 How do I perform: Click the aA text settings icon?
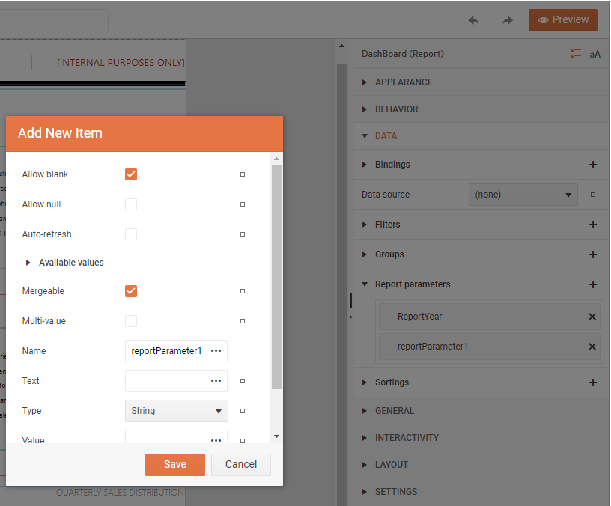click(x=595, y=53)
